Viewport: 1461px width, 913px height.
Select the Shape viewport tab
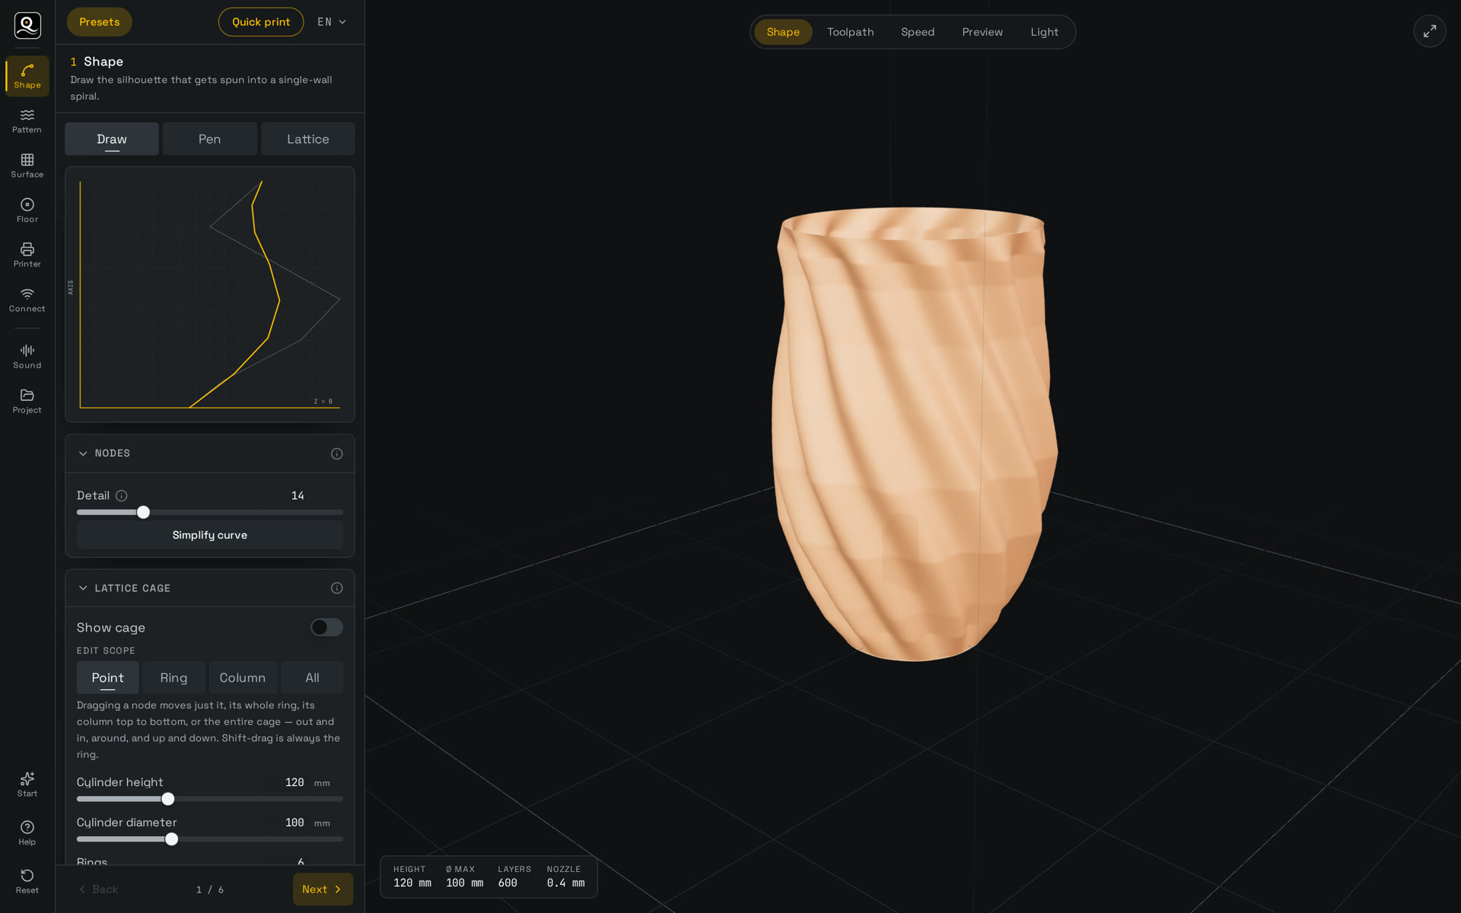coord(783,32)
